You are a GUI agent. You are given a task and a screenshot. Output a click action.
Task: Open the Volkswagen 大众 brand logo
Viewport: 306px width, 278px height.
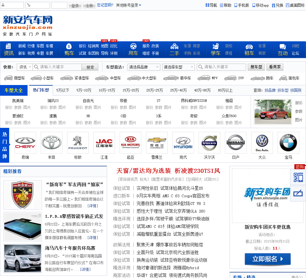pyautogui.click(x=262, y=143)
